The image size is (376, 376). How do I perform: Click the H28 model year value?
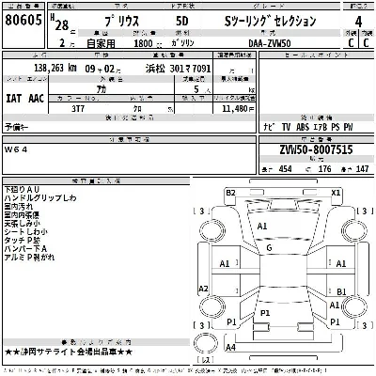pos(59,23)
